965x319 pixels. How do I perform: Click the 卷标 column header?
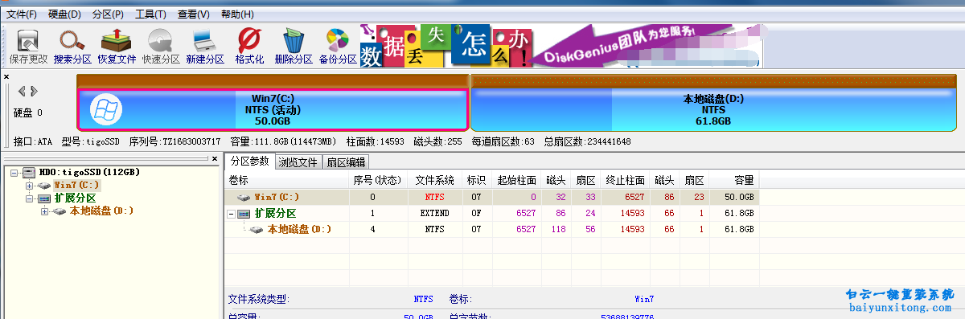tap(287, 180)
